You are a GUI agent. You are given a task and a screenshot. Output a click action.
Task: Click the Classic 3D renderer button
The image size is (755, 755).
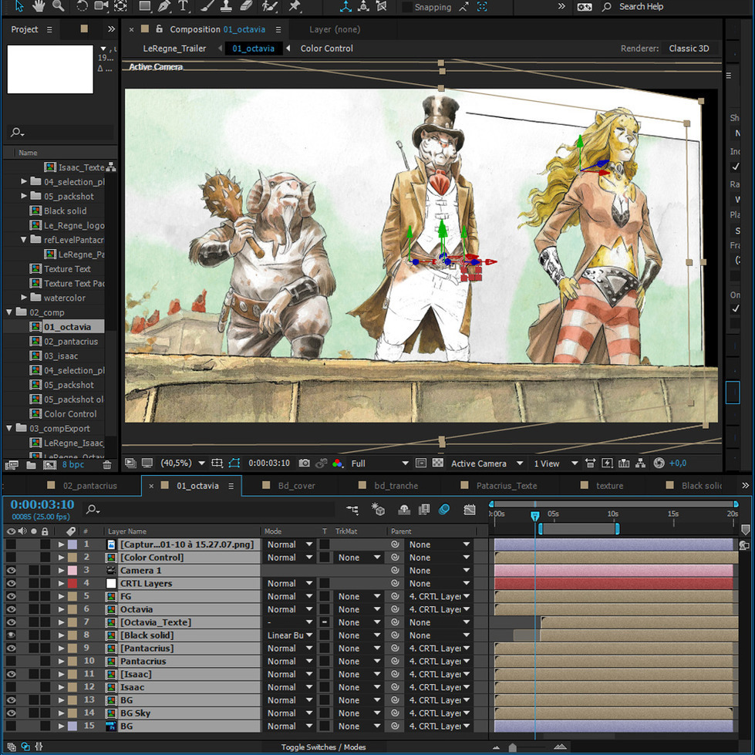point(689,49)
